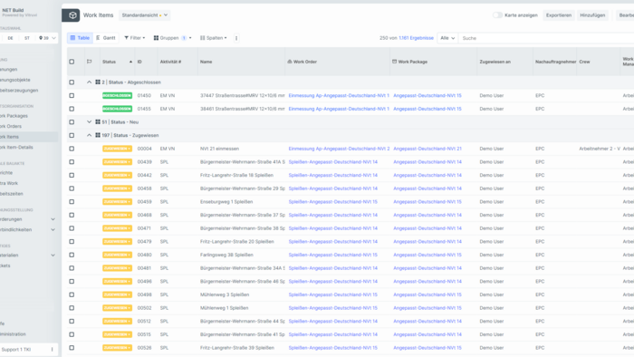Collapse the Status - Zugewiesen group
634x357 pixels.
tap(89, 135)
